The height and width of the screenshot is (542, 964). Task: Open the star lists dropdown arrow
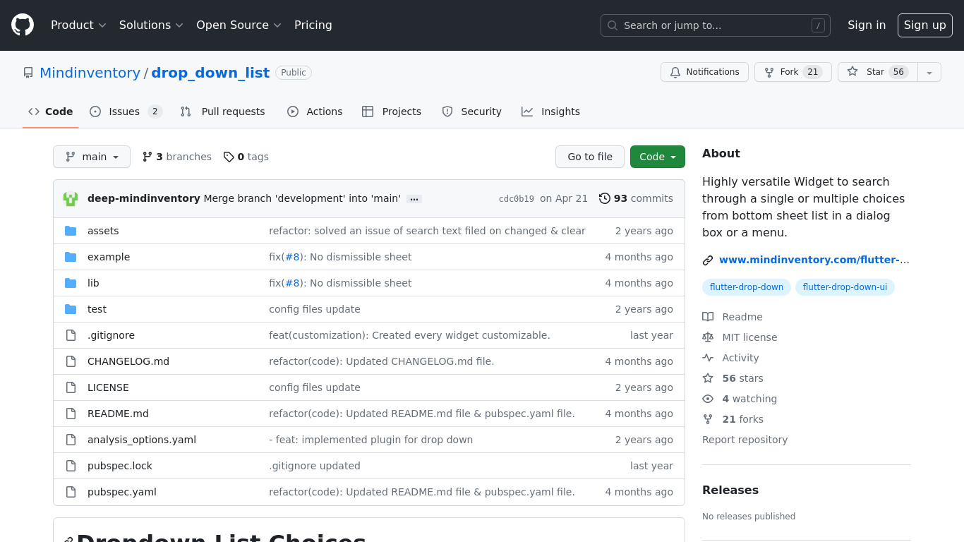tap(929, 72)
